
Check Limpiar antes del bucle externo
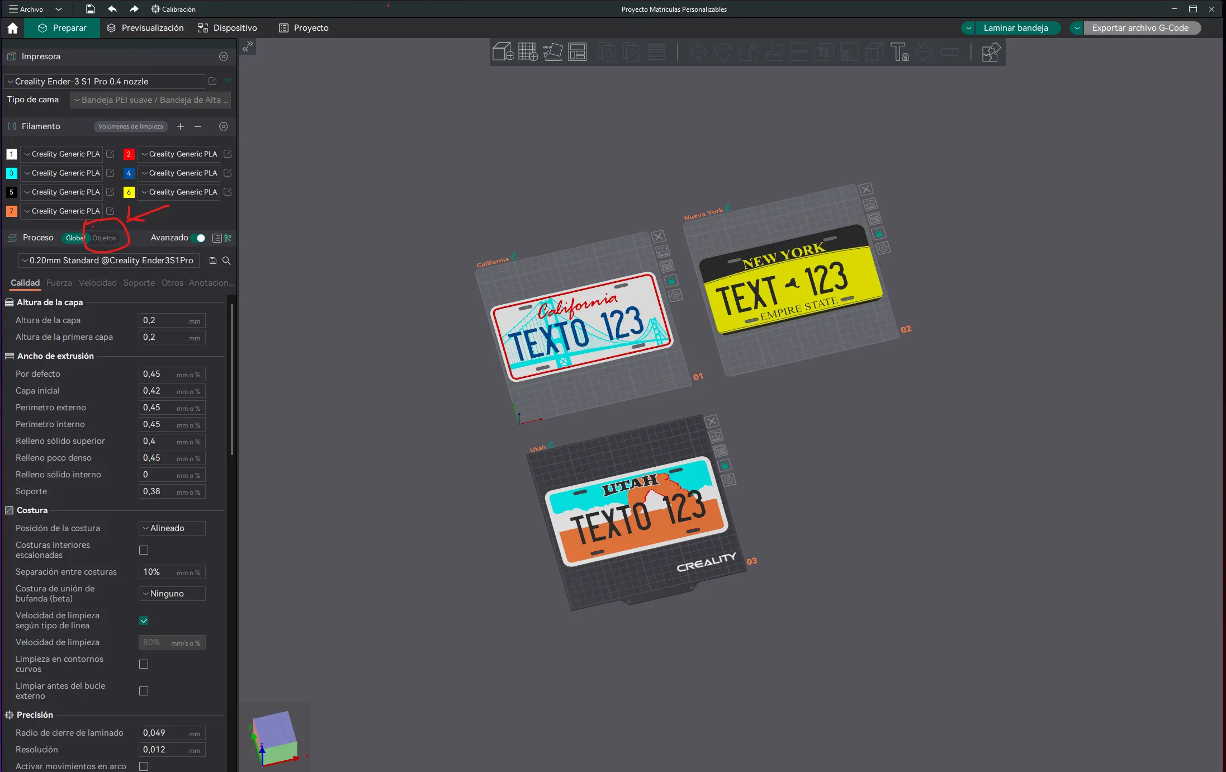click(x=144, y=691)
